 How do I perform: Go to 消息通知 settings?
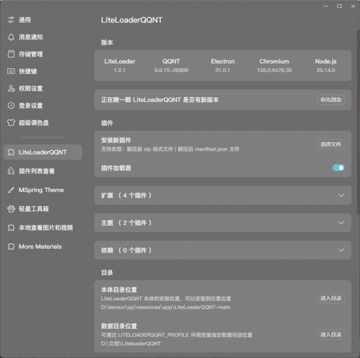point(43,37)
